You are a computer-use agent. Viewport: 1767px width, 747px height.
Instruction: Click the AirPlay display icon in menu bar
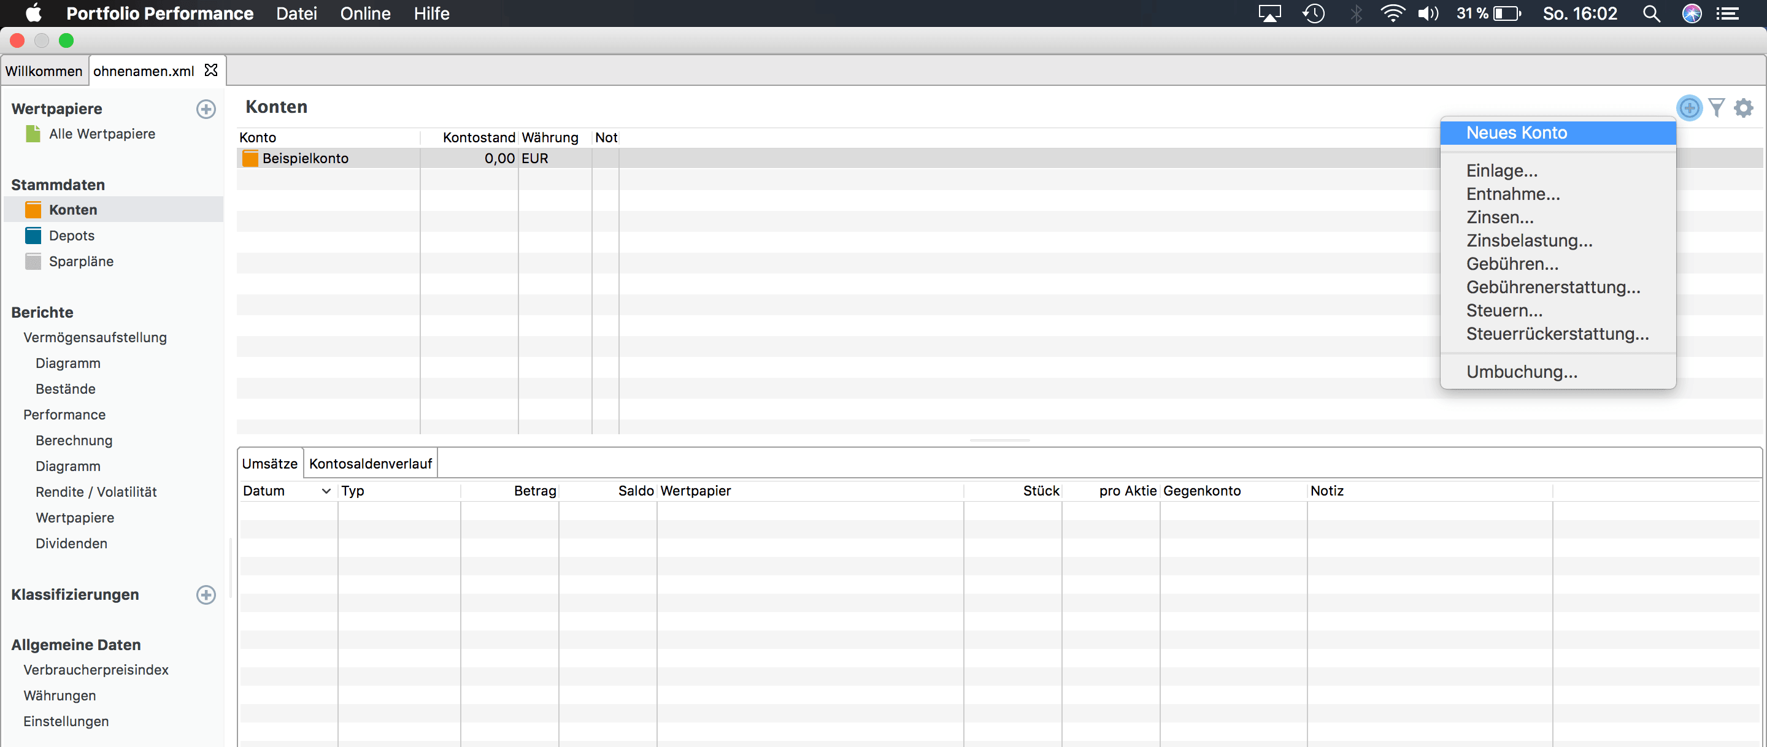coord(1269,13)
